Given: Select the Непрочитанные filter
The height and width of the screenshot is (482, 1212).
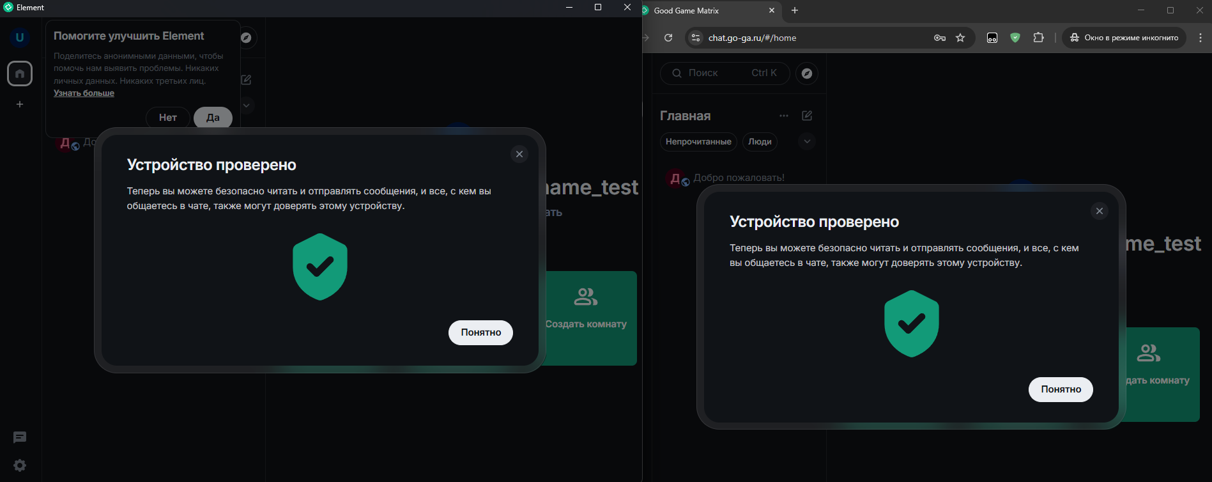Looking at the screenshot, I should [x=698, y=142].
